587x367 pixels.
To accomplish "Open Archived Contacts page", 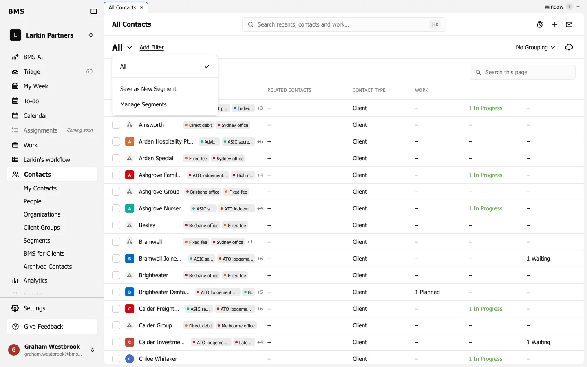I will 48,267.
